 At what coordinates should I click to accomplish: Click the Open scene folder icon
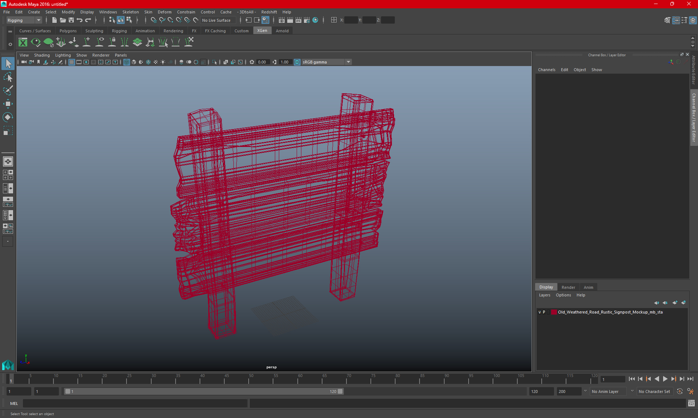pyautogui.click(x=63, y=20)
